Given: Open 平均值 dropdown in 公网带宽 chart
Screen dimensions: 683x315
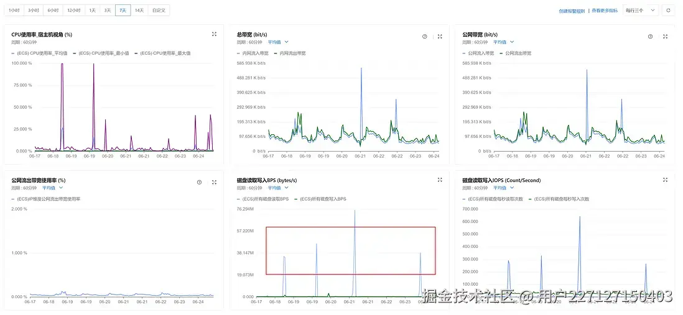Looking at the screenshot, I should [503, 42].
